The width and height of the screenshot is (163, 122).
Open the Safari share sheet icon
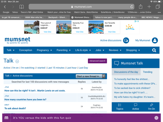click(x=140, y=7)
